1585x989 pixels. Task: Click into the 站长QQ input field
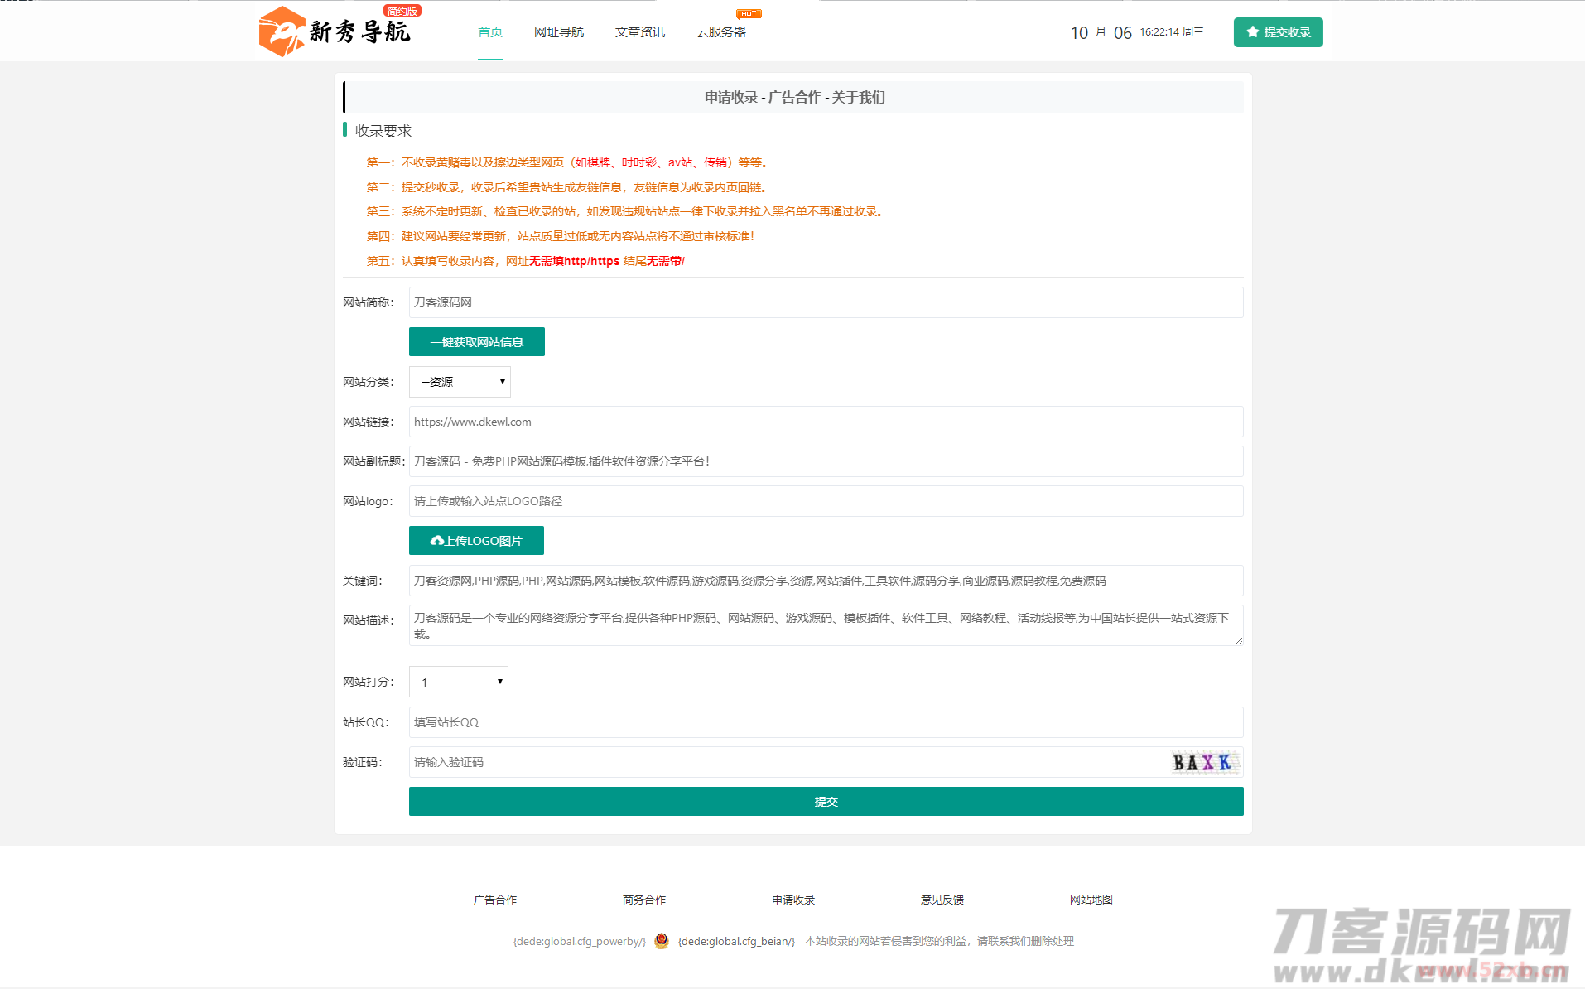point(826,722)
